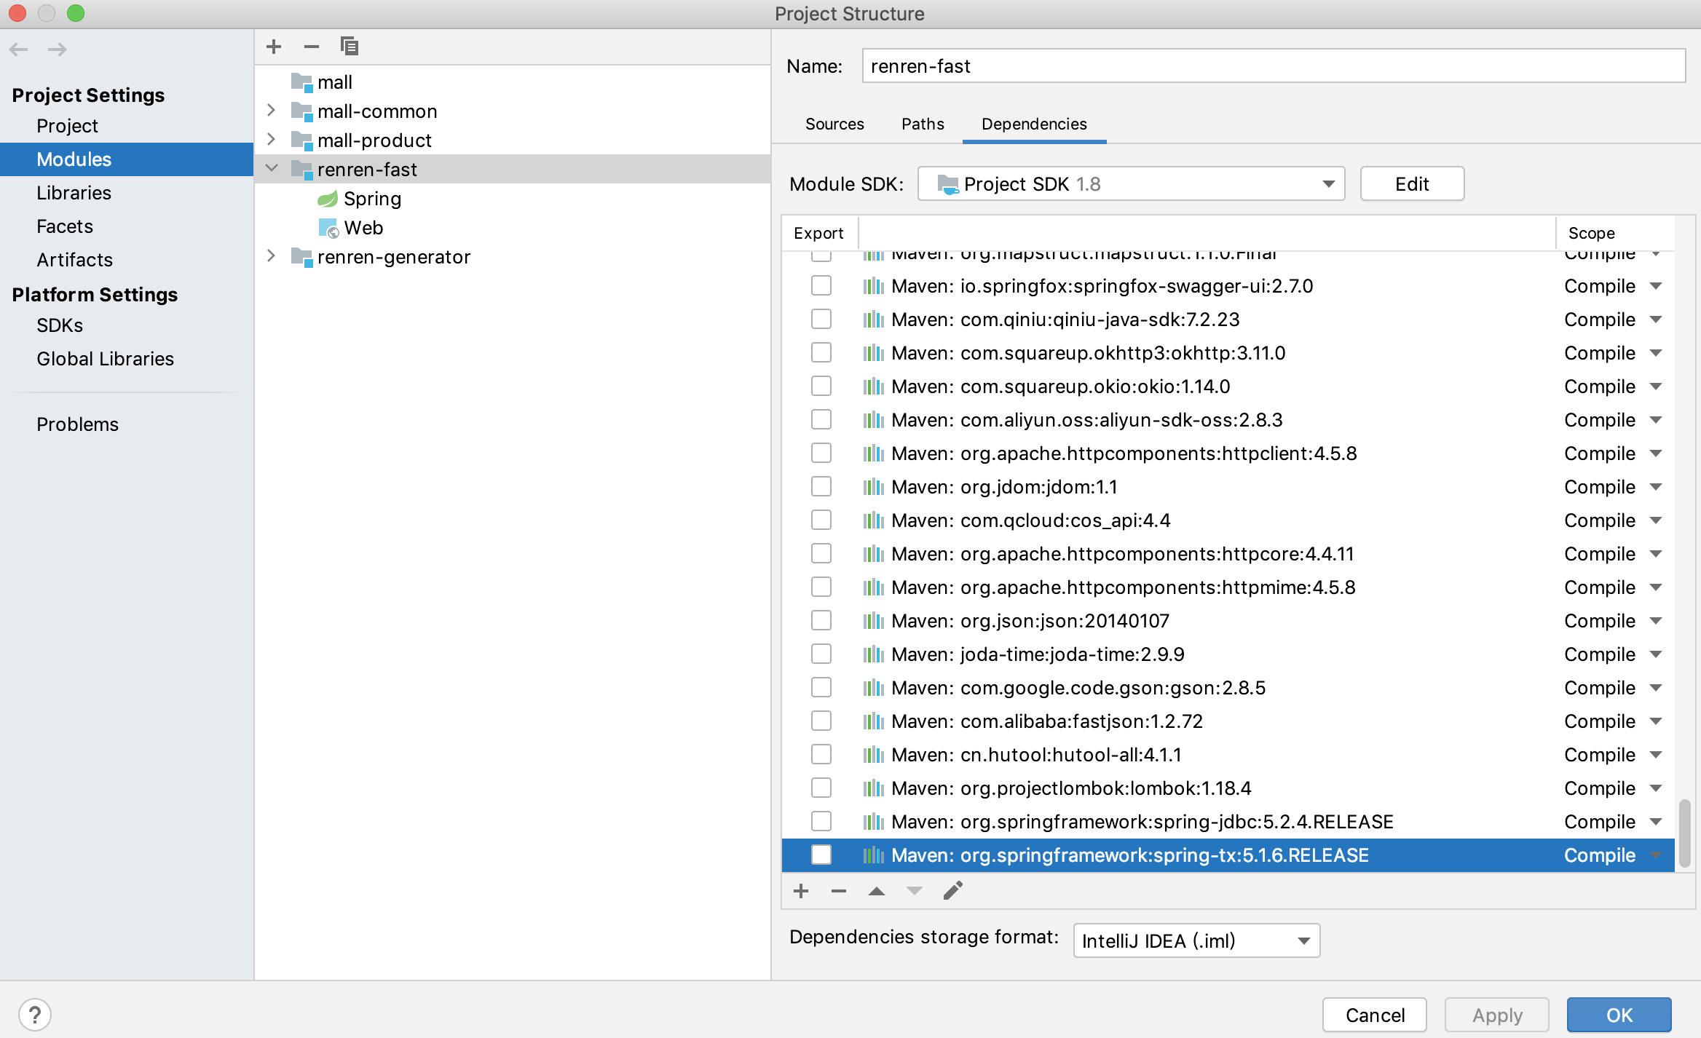Image resolution: width=1701 pixels, height=1038 pixels.
Task: Toggle export checkbox for gson:2.8.5
Action: pyautogui.click(x=821, y=687)
